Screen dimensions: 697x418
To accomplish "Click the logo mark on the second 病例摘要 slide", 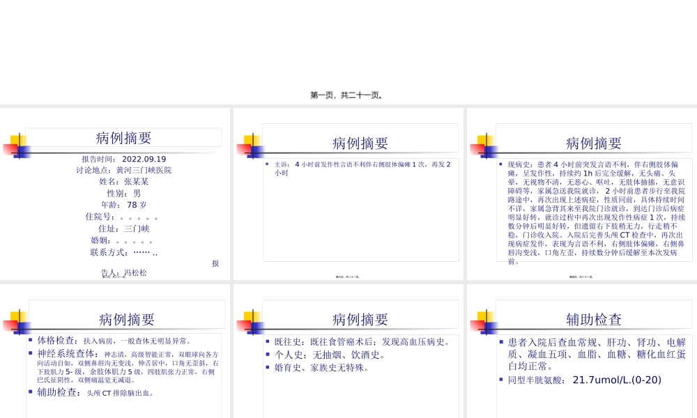I will point(252,144).
